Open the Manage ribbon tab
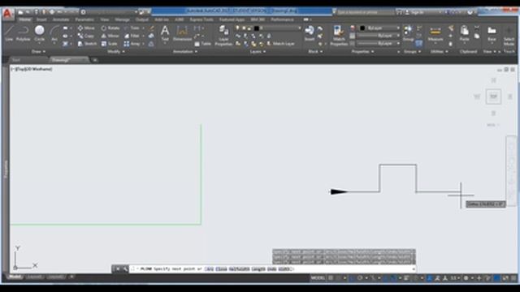The width and height of the screenshot is (520, 292). pyautogui.click(x=122, y=19)
